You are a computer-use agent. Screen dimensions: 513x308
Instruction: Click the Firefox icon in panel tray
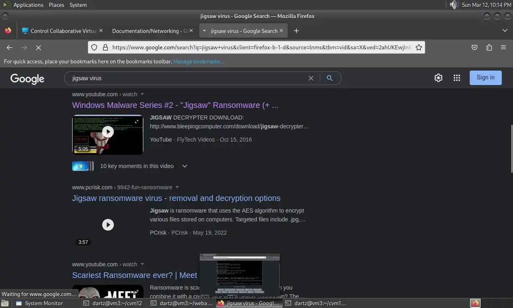point(475,303)
